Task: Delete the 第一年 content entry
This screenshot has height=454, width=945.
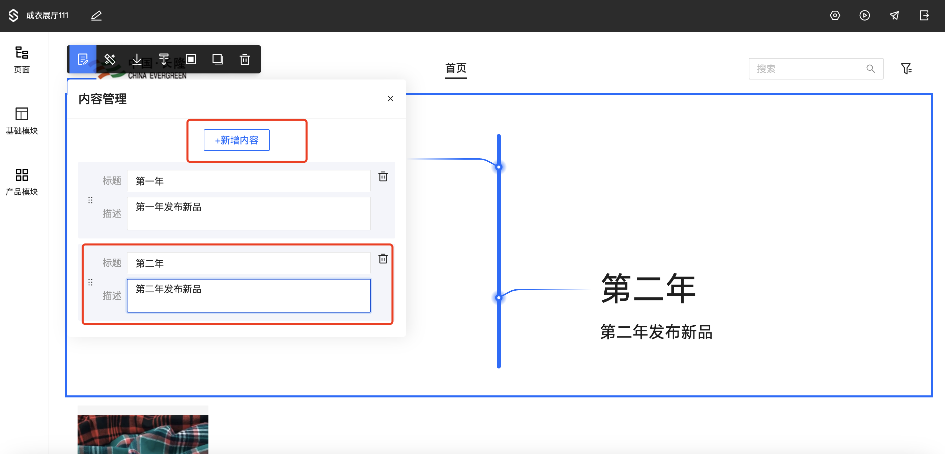Action: tap(383, 176)
